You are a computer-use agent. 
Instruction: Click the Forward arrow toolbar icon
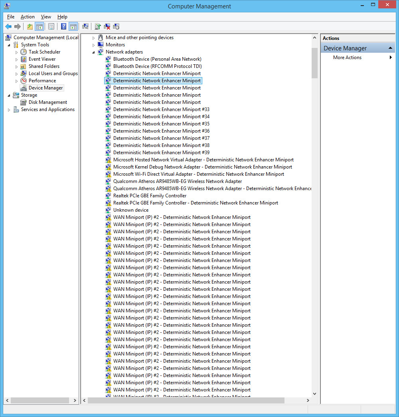[18, 27]
